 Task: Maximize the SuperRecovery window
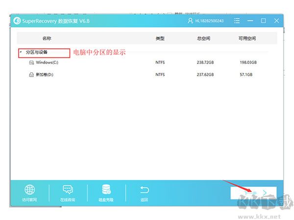(264, 21)
